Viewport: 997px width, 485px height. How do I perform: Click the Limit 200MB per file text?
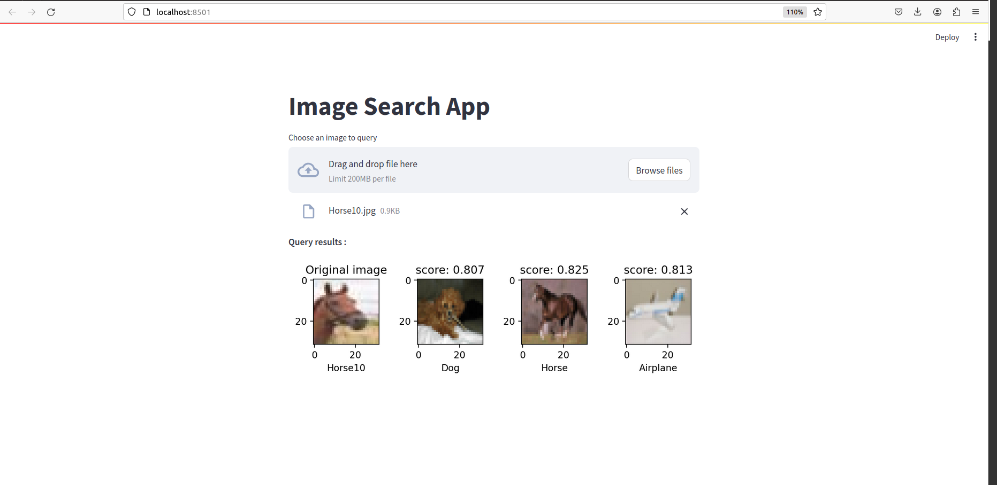click(362, 179)
